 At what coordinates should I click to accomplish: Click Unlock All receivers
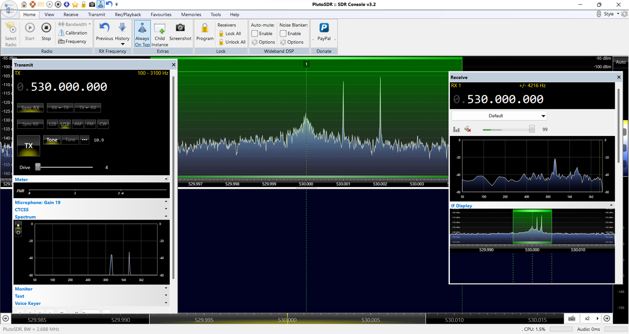click(232, 42)
